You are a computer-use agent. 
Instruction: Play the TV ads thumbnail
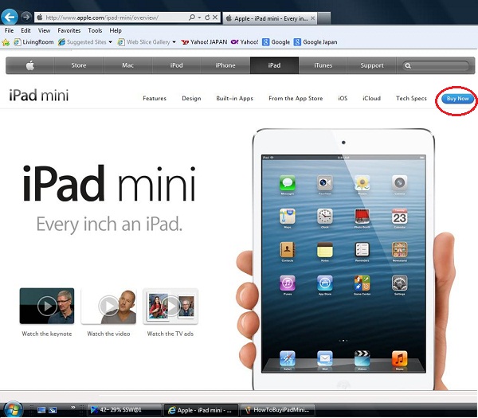coord(170,306)
